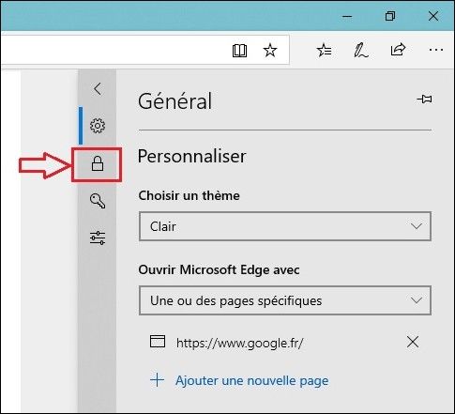
Task: Select the https://www.google.fr/ page entry
Action: [x=239, y=343]
